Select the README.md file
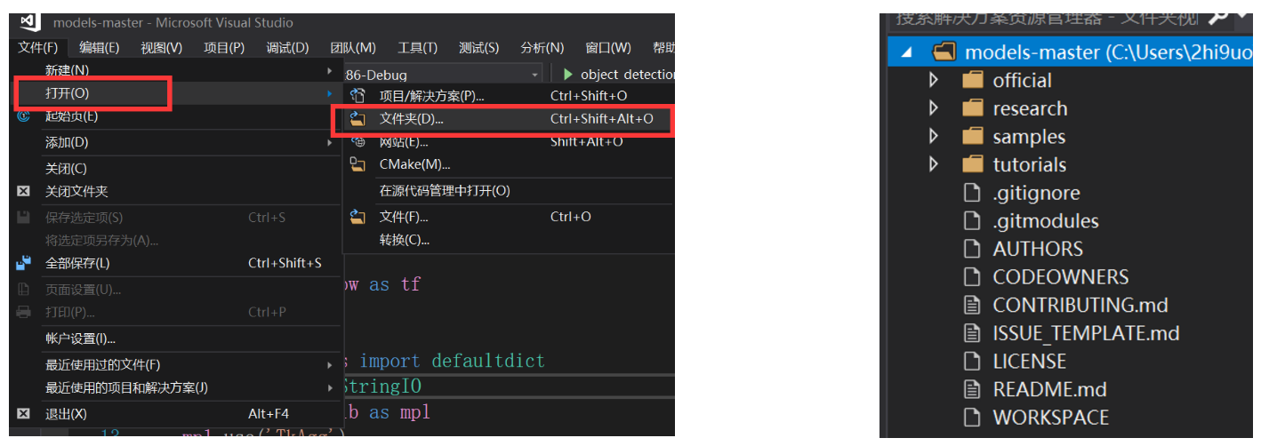 1049,389
